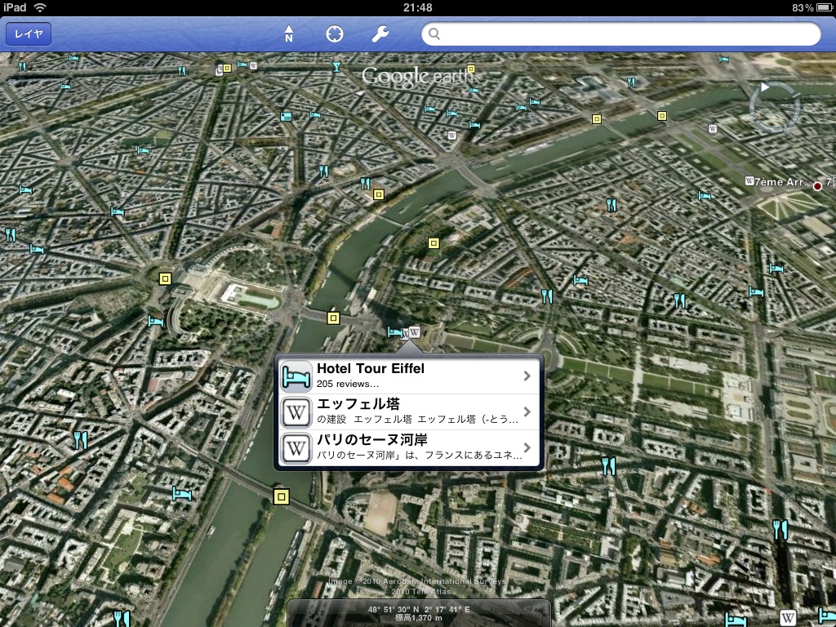This screenshot has height=627, width=836.
Task: Tap the 7ème Arr. place label
Action: pyautogui.click(x=780, y=181)
